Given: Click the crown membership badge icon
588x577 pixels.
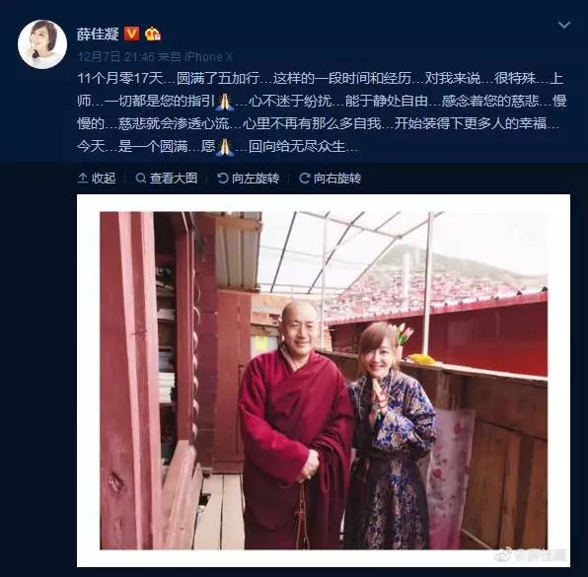Looking at the screenshot, I should pyautogui.click(x=153, y=34).
